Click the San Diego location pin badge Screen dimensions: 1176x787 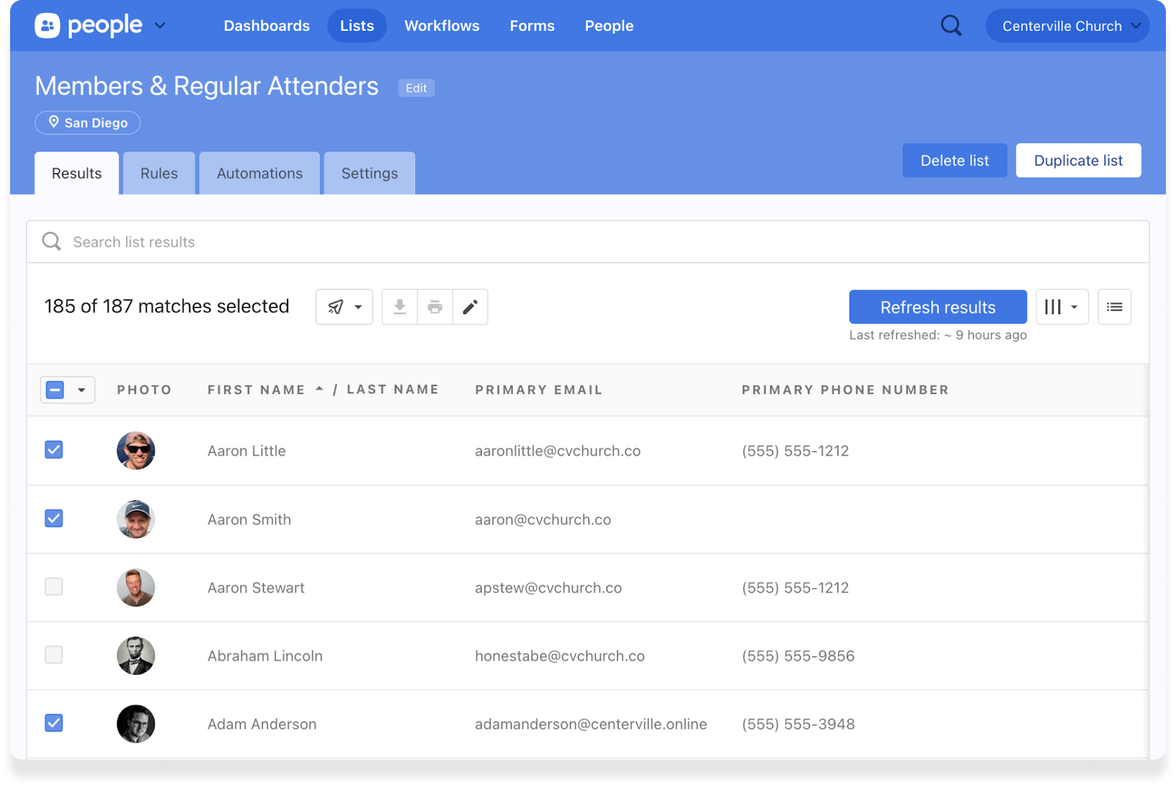point(87,123)
